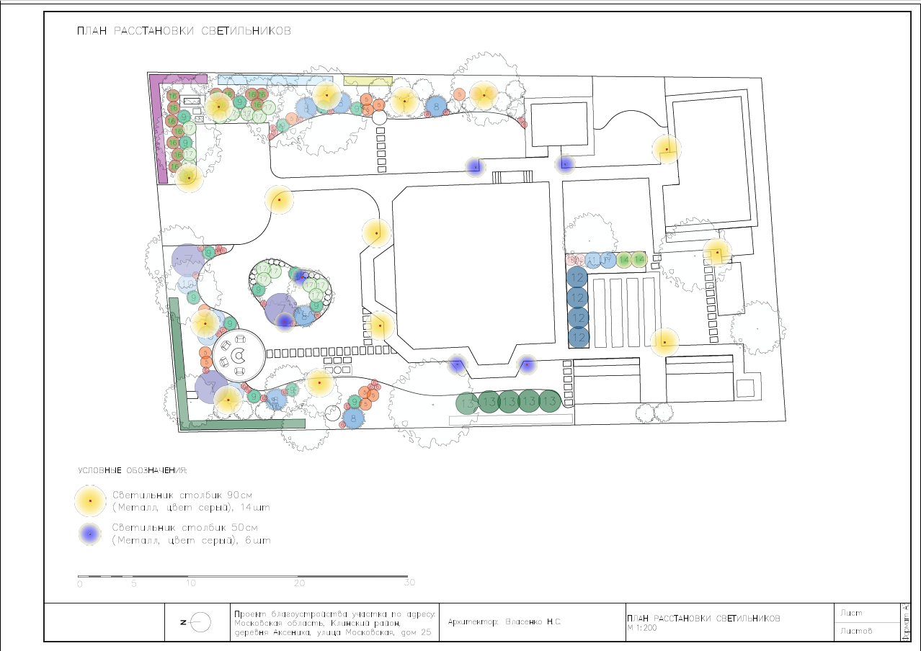Viewport: 921px width, 651px height.
Task: Select the М 1:200 scale label
Action: click(641, 628)
